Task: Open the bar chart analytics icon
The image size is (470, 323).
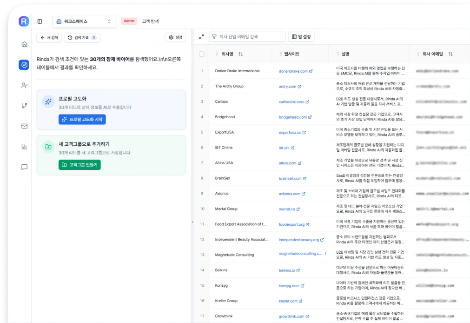Action: click(x=24, y=147)
